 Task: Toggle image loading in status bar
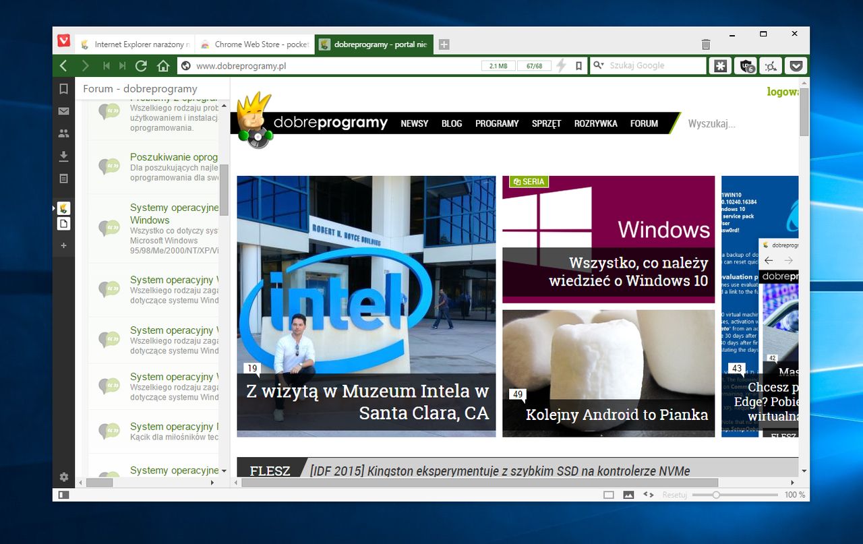tap(628, 495)
